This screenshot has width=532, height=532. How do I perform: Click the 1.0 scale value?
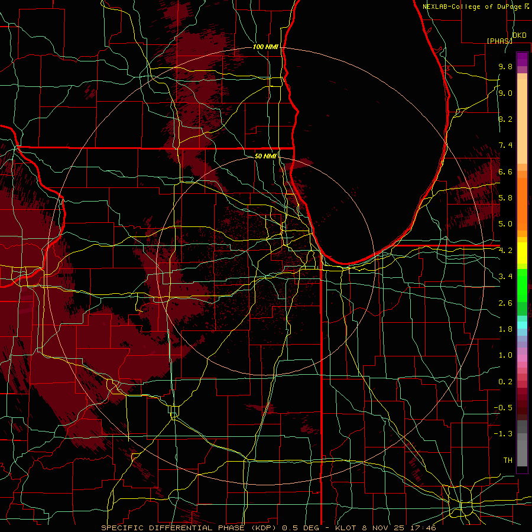click(505, 355)
